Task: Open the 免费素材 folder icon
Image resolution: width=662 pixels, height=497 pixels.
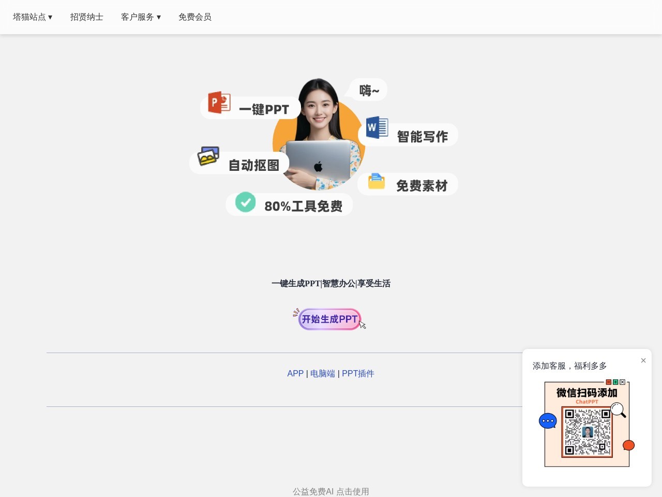Action: click(x=376, y=182)
